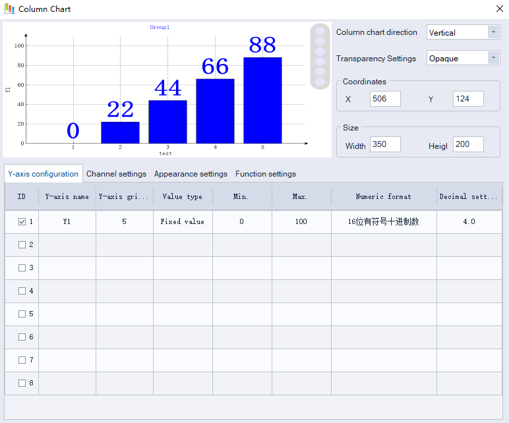
Task: Click the Height input field
Action: point(468,144)
